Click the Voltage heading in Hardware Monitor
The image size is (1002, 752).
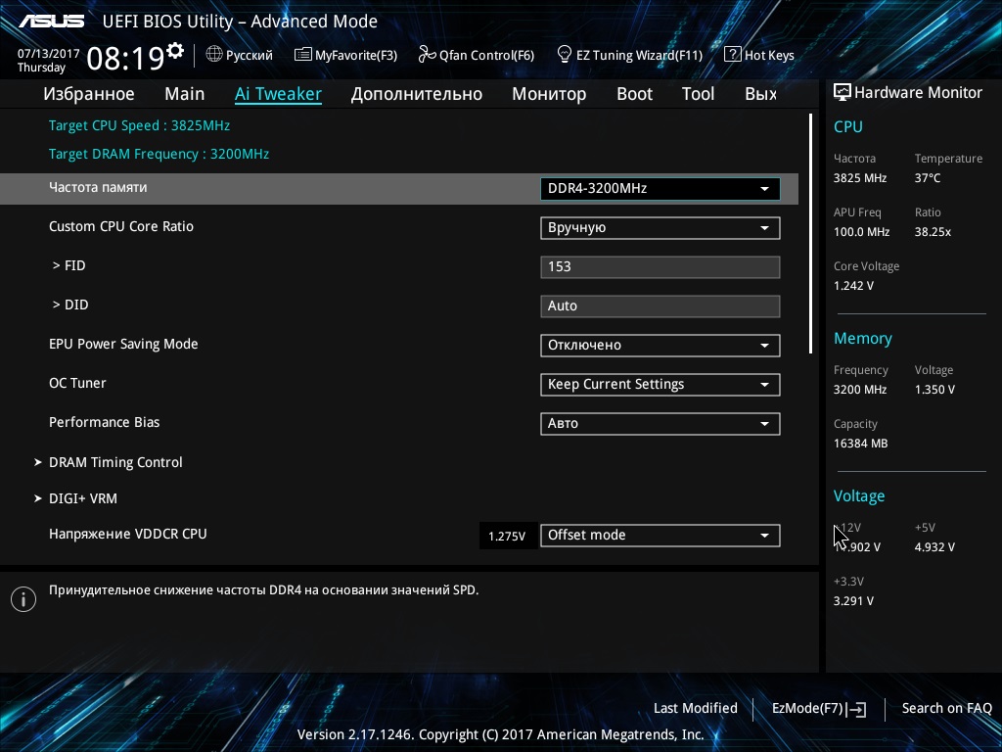click(x=859, y=496)
